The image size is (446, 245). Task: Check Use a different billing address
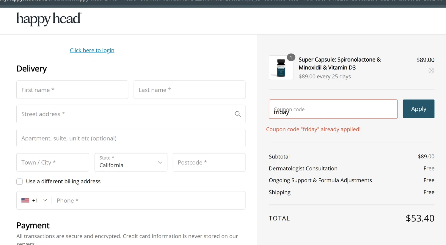[x=20, y=182]
